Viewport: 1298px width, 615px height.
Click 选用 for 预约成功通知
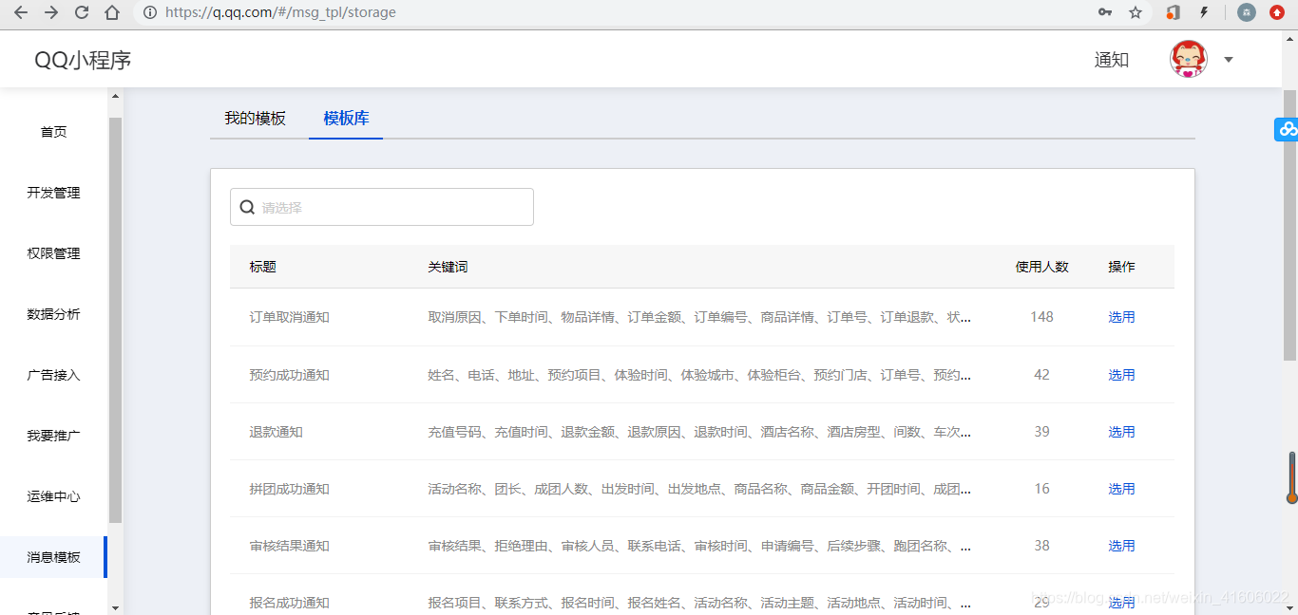pos(1121,375)
